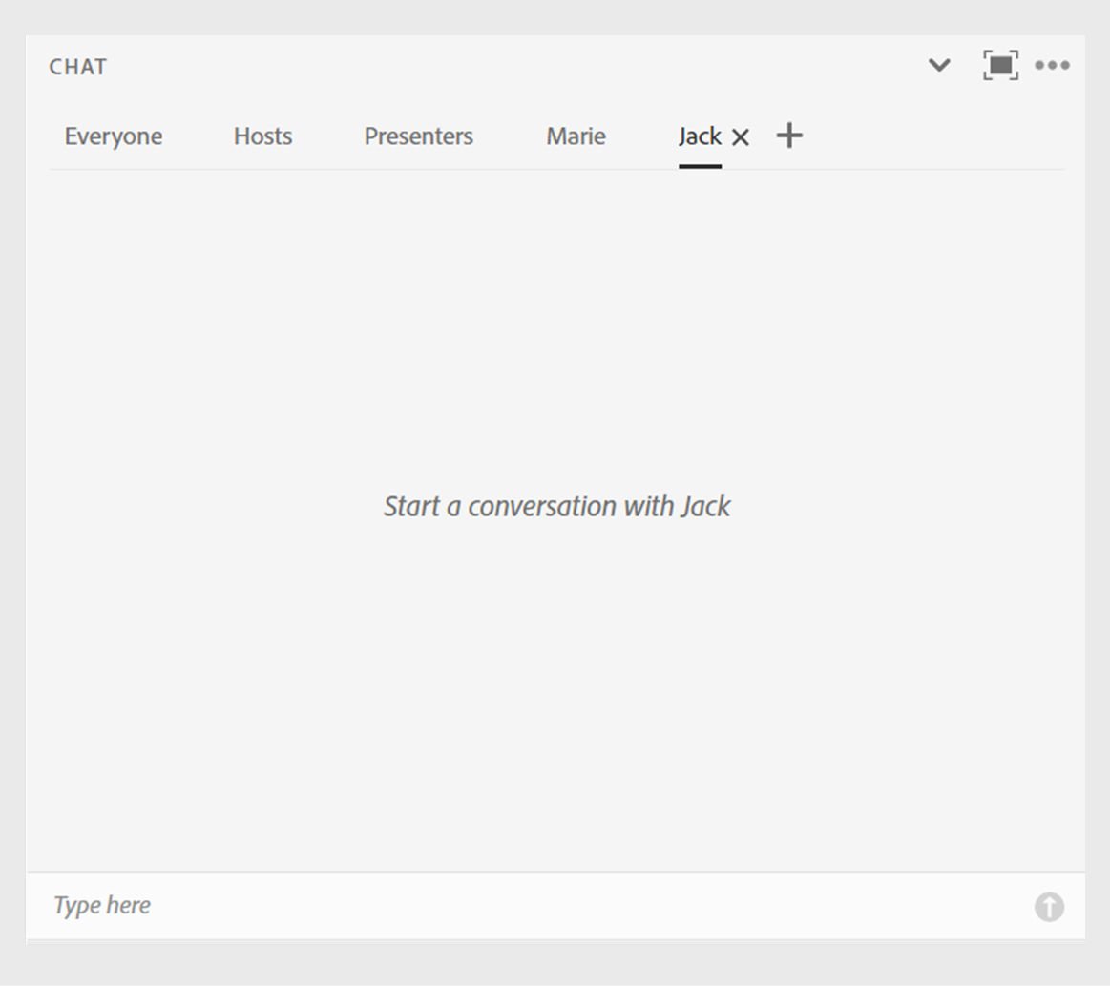Open the Hosts chat tab
This screenshot has height=986, width=1110.
[x=262, y=136]
